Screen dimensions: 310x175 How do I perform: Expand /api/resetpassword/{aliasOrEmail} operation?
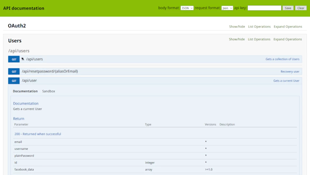pyautogui.click(x=50, y=71)
